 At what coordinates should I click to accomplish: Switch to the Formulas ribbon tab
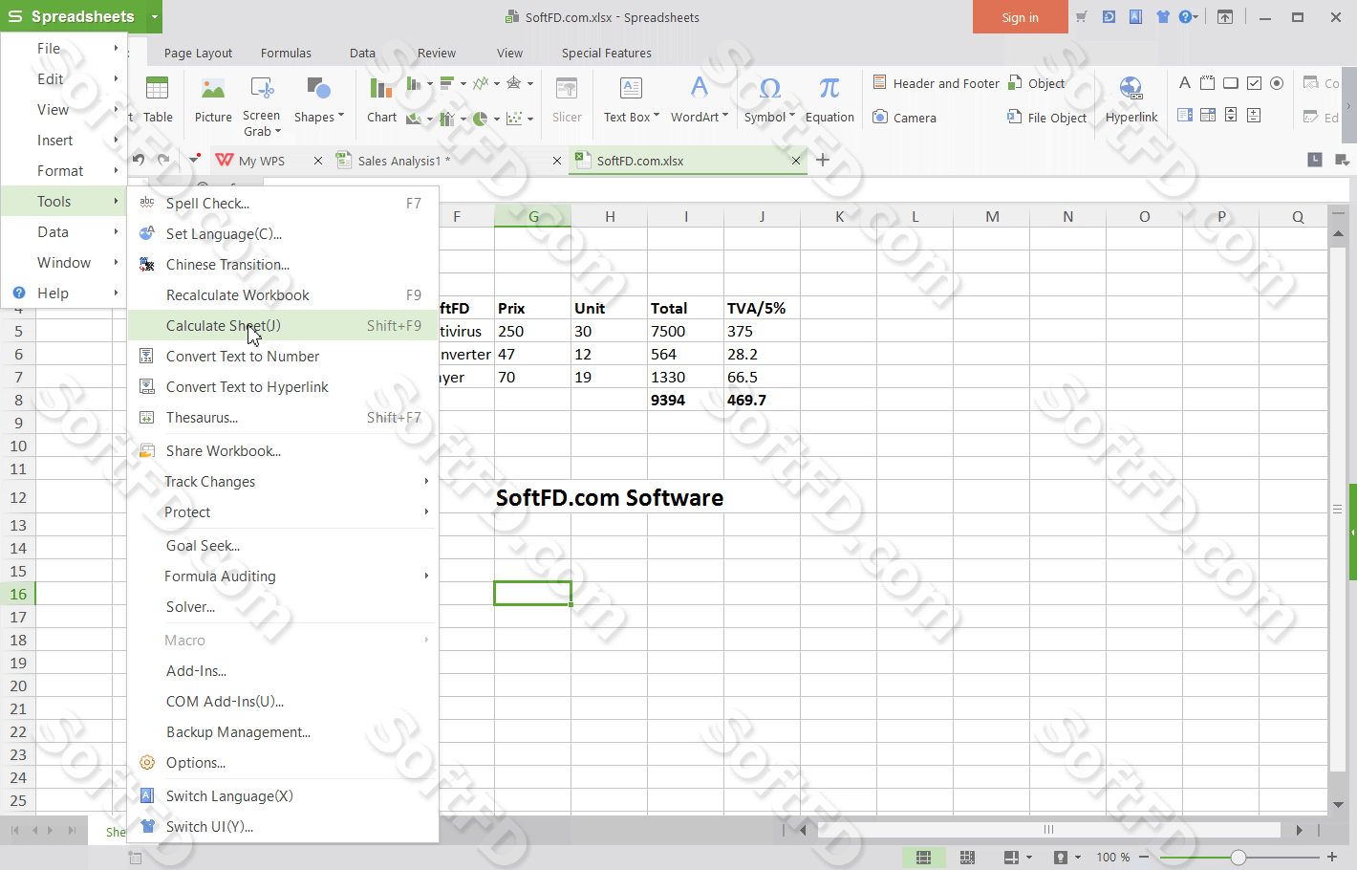pyautogui.click(x=286, y=53)
